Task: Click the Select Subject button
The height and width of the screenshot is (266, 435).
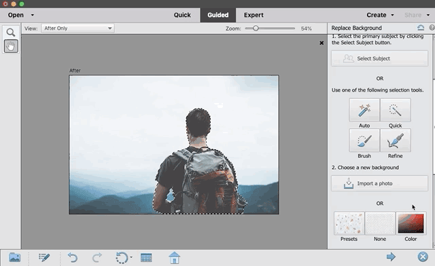Action: [379, 58]
